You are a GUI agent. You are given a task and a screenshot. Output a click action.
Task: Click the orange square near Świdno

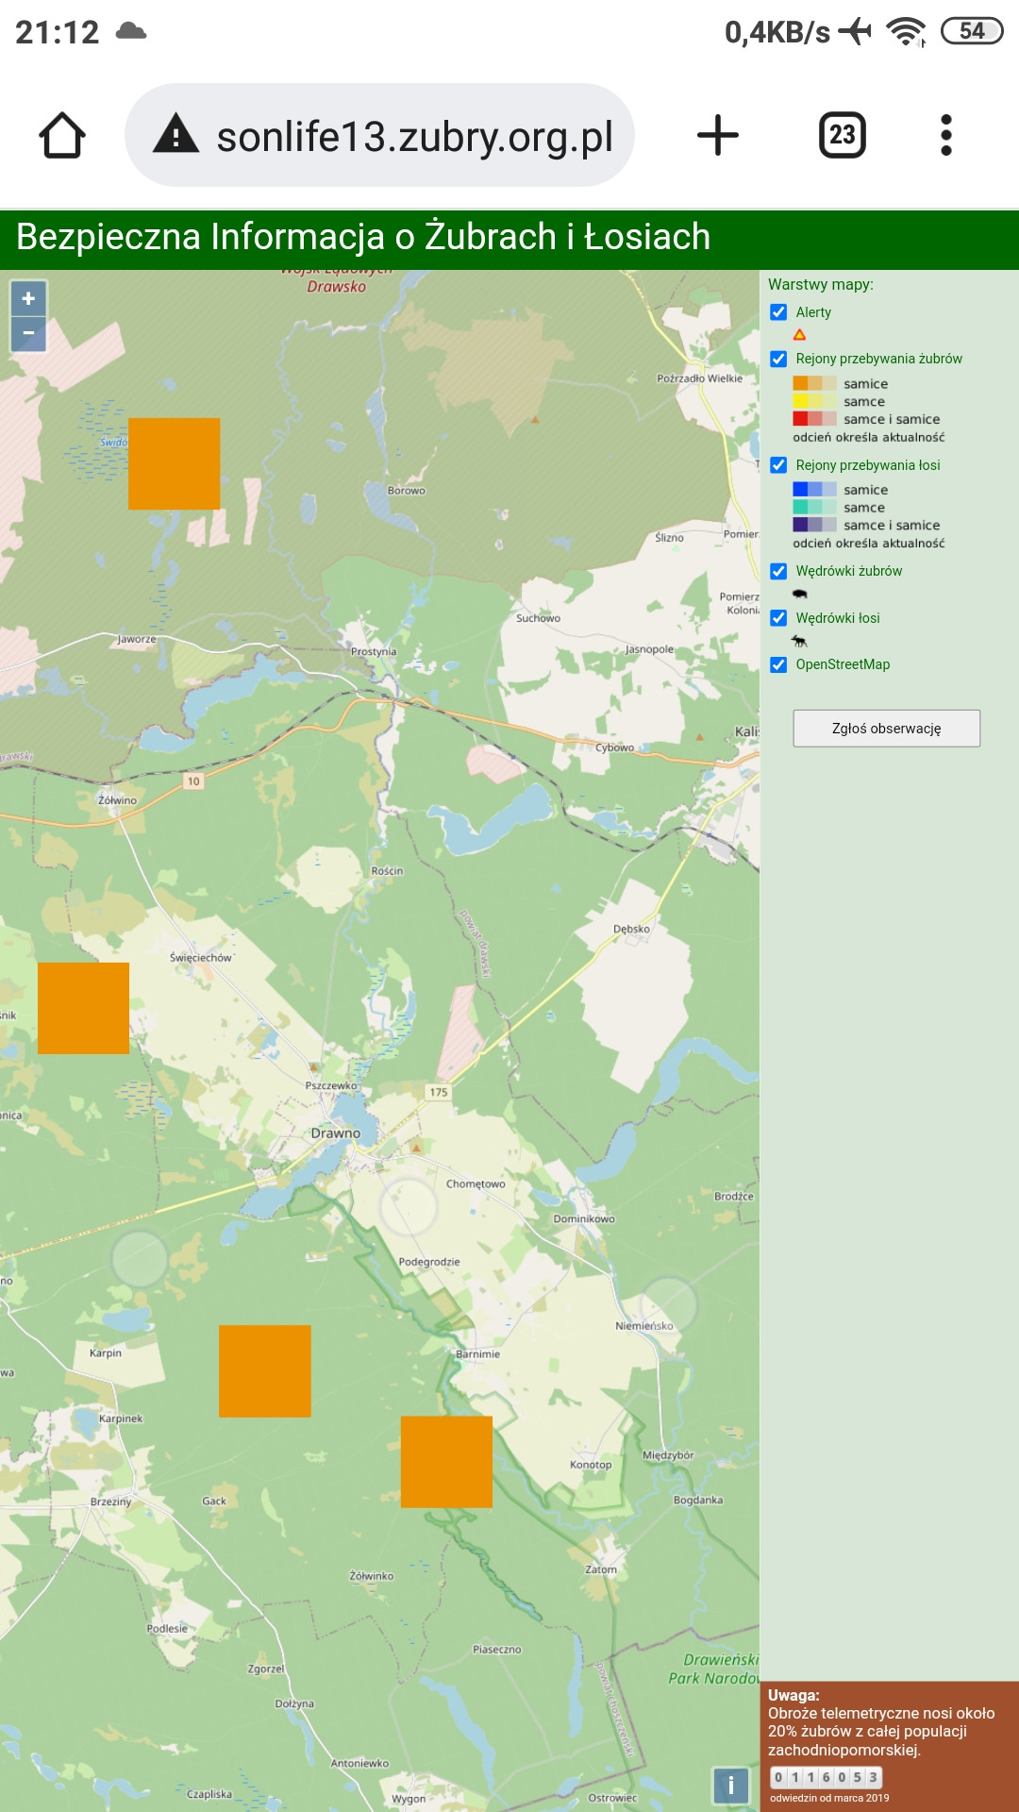pyautogui.click(x=175, y=463)
